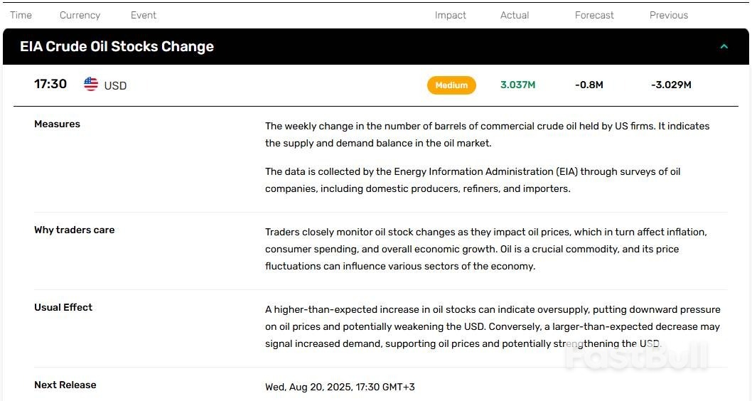Click the Forecast column header
Viewport: 752px width, 401px height.
tap(594, 15)
